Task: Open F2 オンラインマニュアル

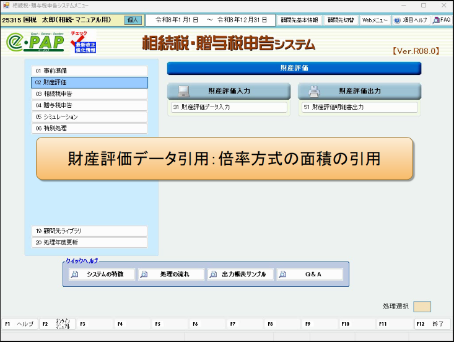Action: pyautogui.click(x=57, y=324)
